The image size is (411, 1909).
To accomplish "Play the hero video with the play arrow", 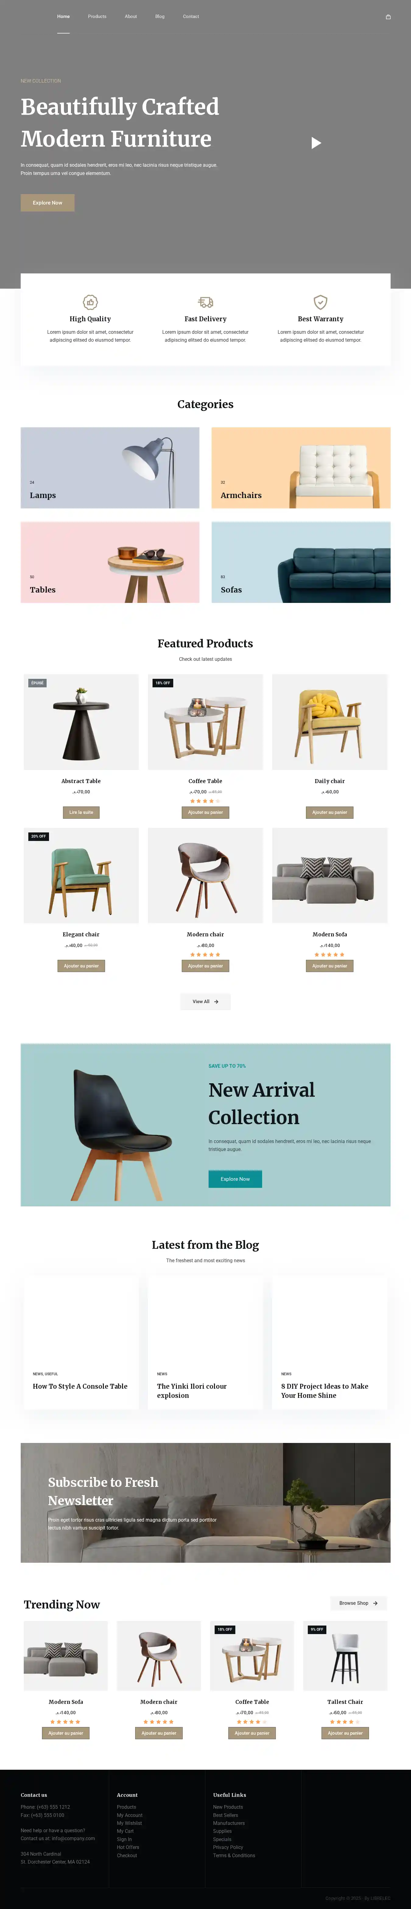I will pyautogui.click(x=316, y=143).
